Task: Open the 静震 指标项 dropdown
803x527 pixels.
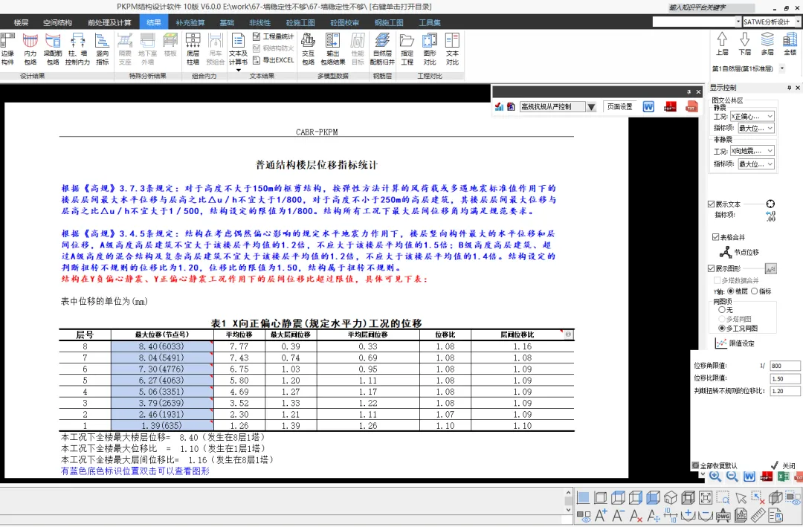Action: tap(755, 128)
